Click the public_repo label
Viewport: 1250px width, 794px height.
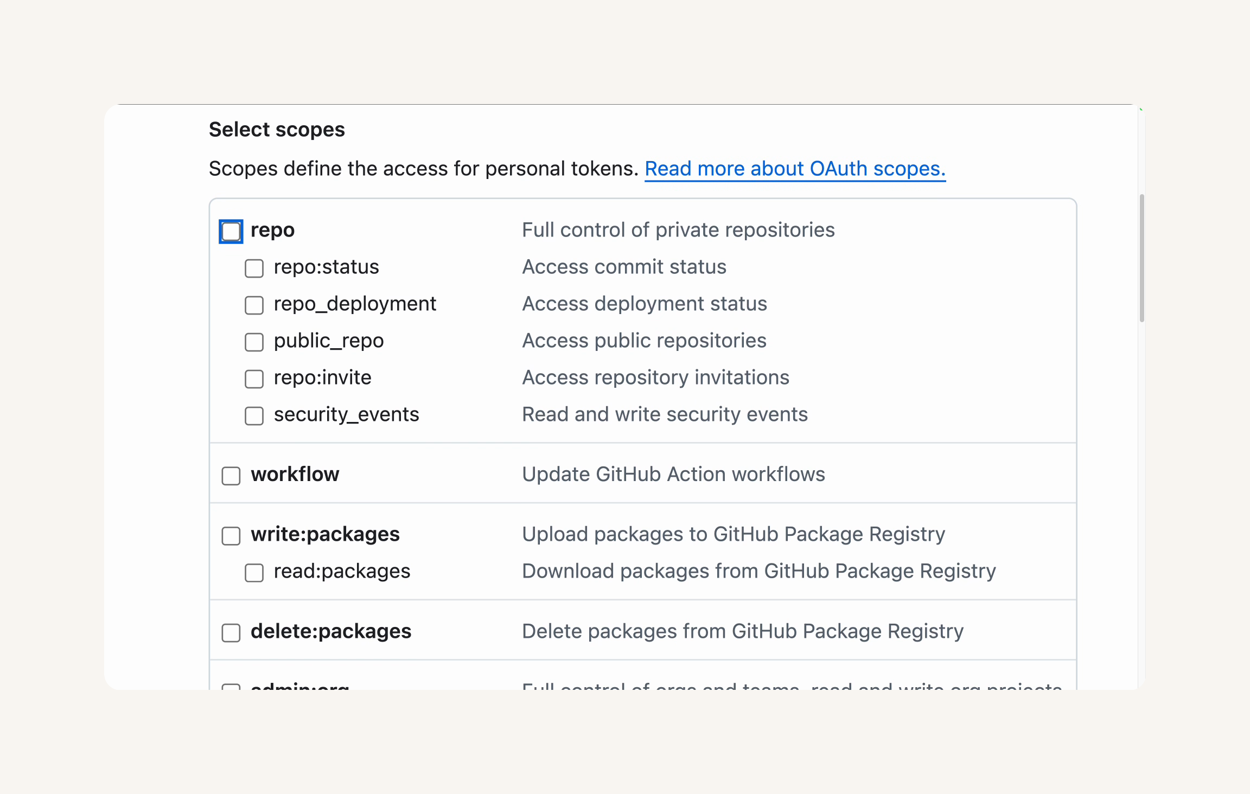(x=328, y=341)
